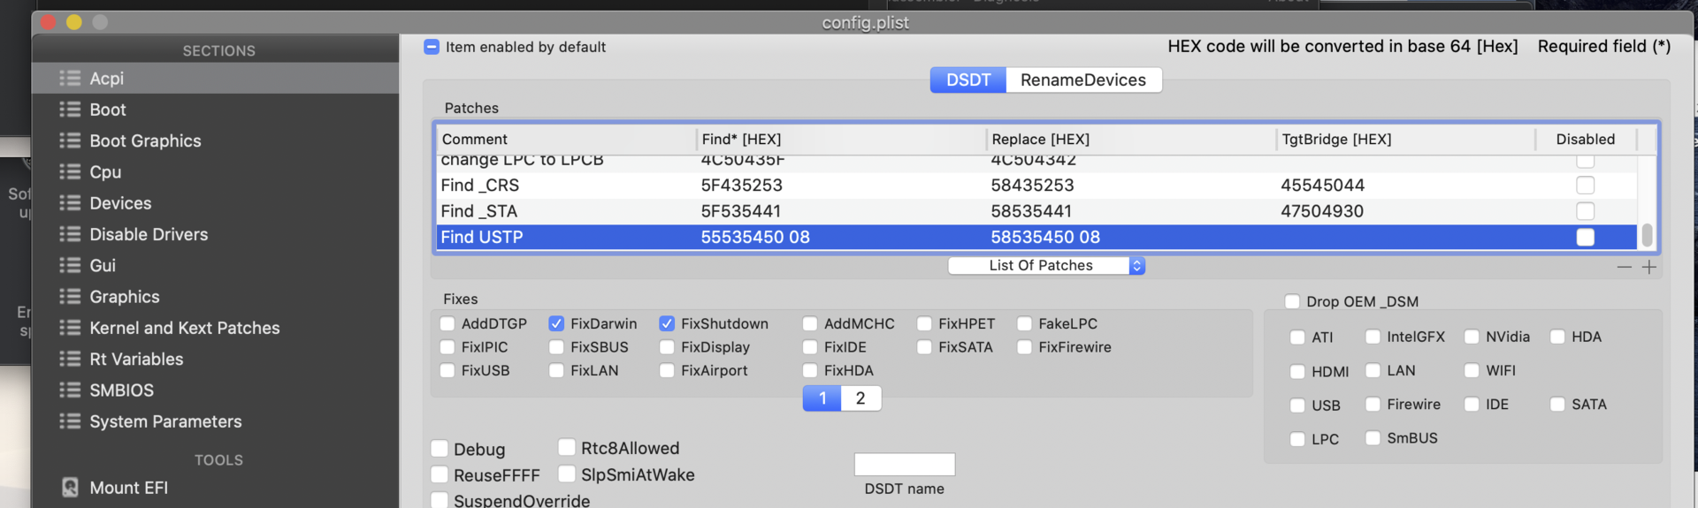1698x508 pixels.
Task: Open the SMBIOS section
Action: coord(215,390)
